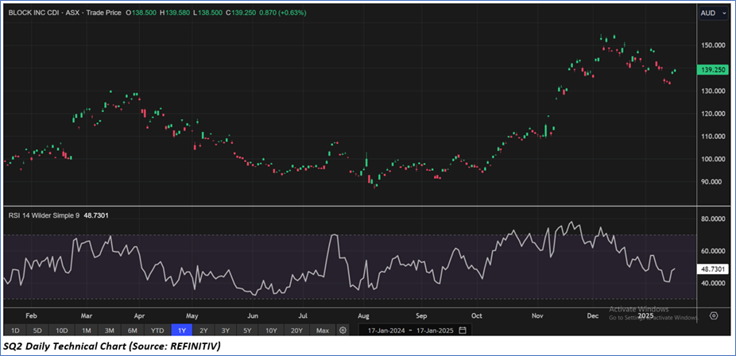Image resolution: width=736 pixels, height=356 pixels.
Task: Click the 150.000 price axis label
Action: click(714, 45)
